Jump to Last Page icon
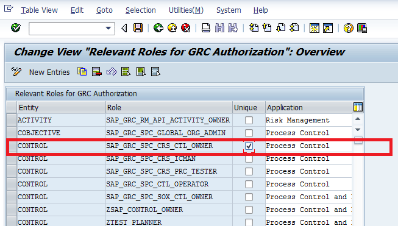This screenshot has width=398, height=226. point(294,27)
